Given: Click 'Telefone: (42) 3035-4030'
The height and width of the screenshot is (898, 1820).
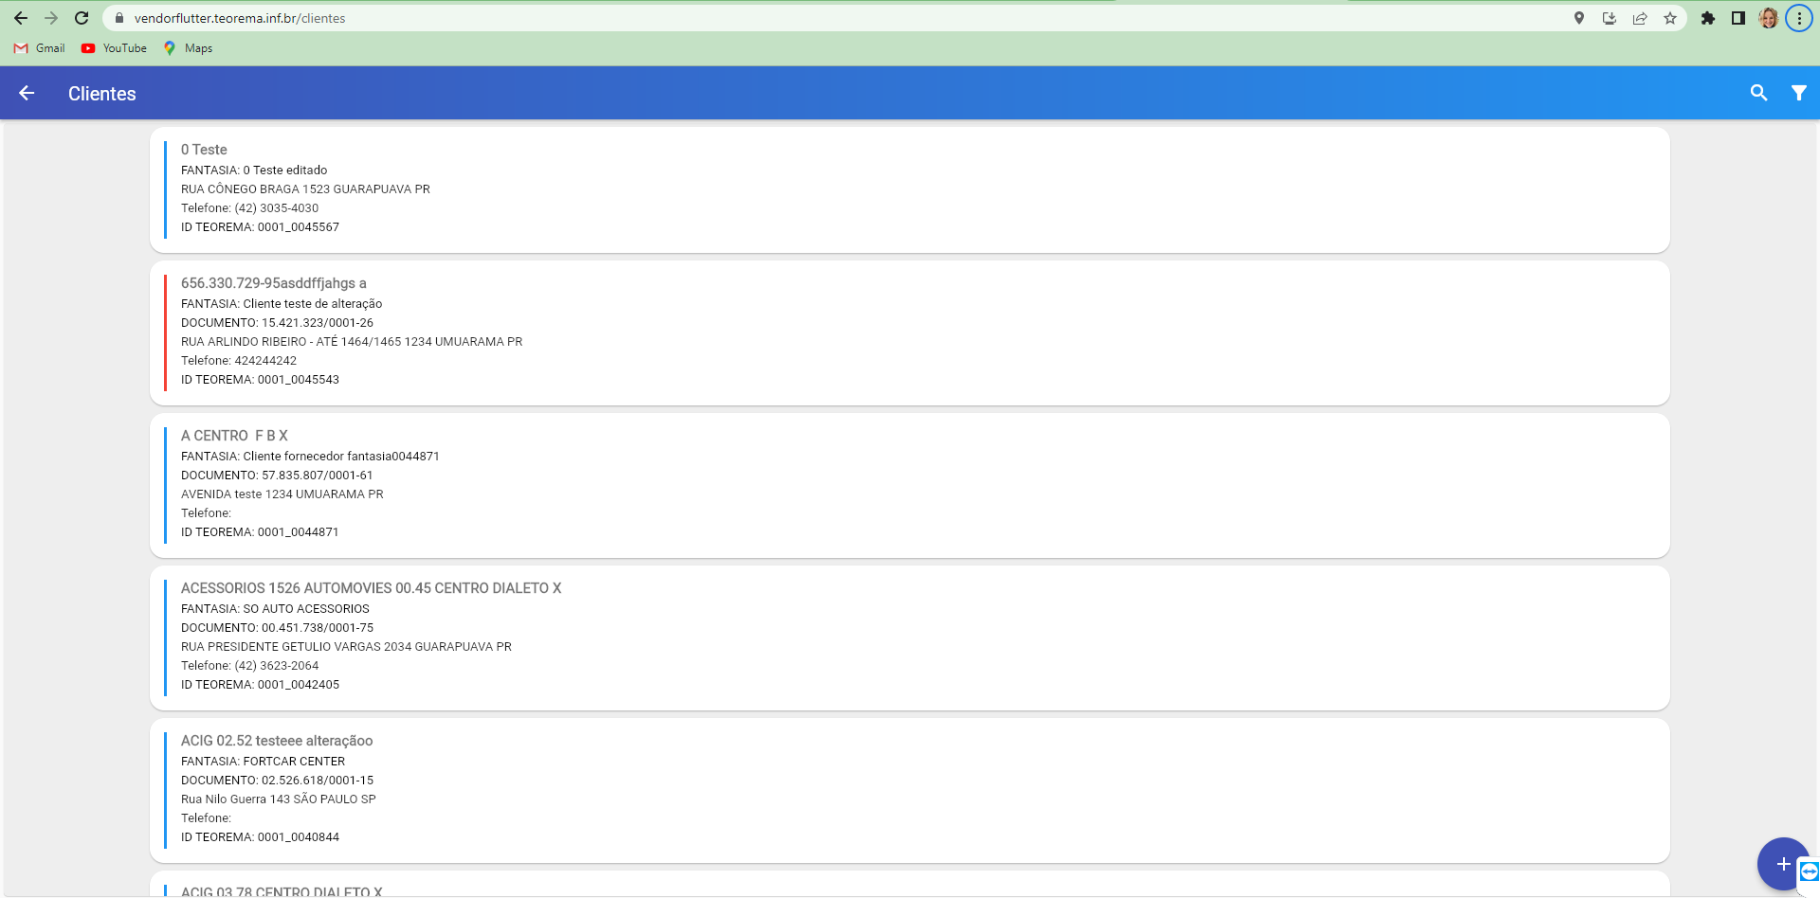Looking at the screenshot, I should click(x=249, y=208).
